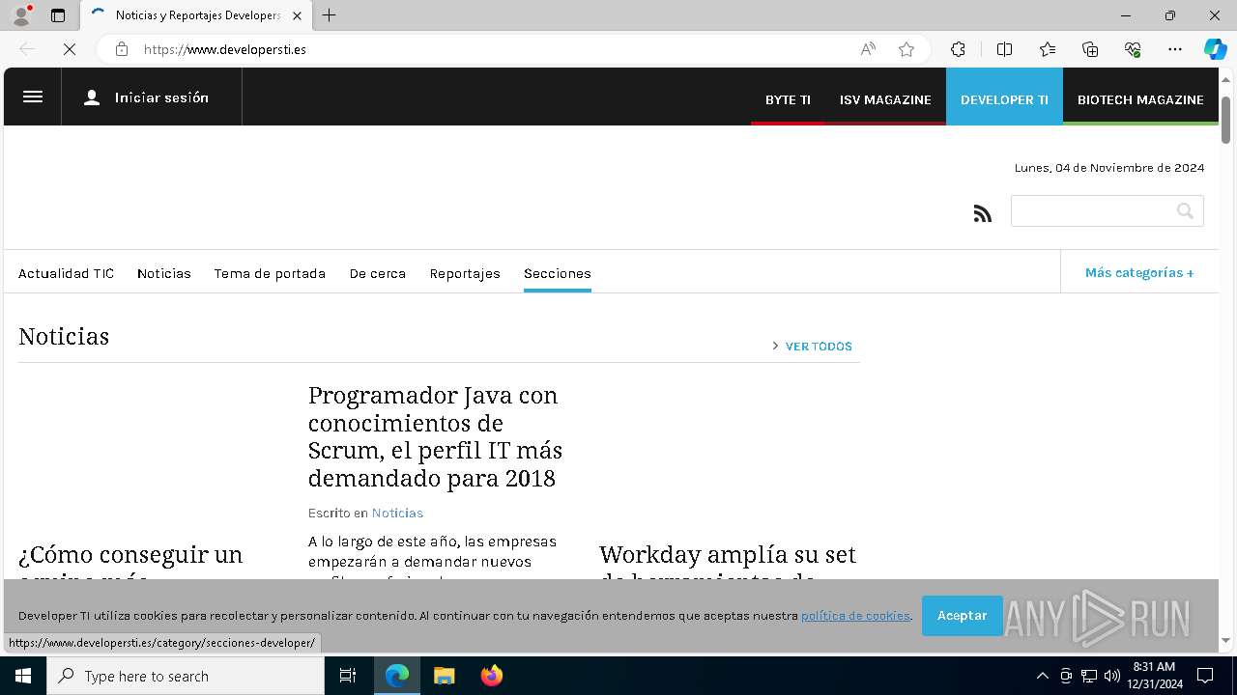Launch Firefox from the taskbar
This screenshot has height=695, width=1237.
[x=491, y=676]
